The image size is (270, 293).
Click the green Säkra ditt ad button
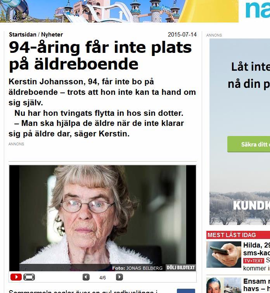pyautogui.click(x=249, y=144)
